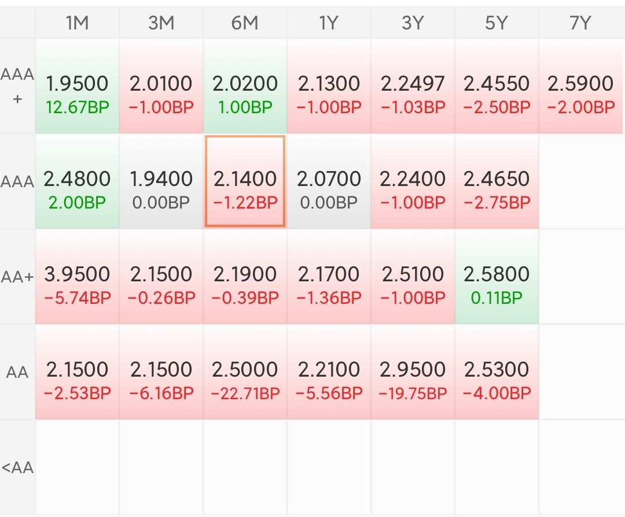625x517 pixels.
Task: Click the 1Y column header
Action: [x=329, y=23]
